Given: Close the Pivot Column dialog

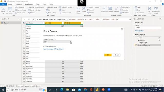Looking at the screenshot, I should click(x=122, y=29).
